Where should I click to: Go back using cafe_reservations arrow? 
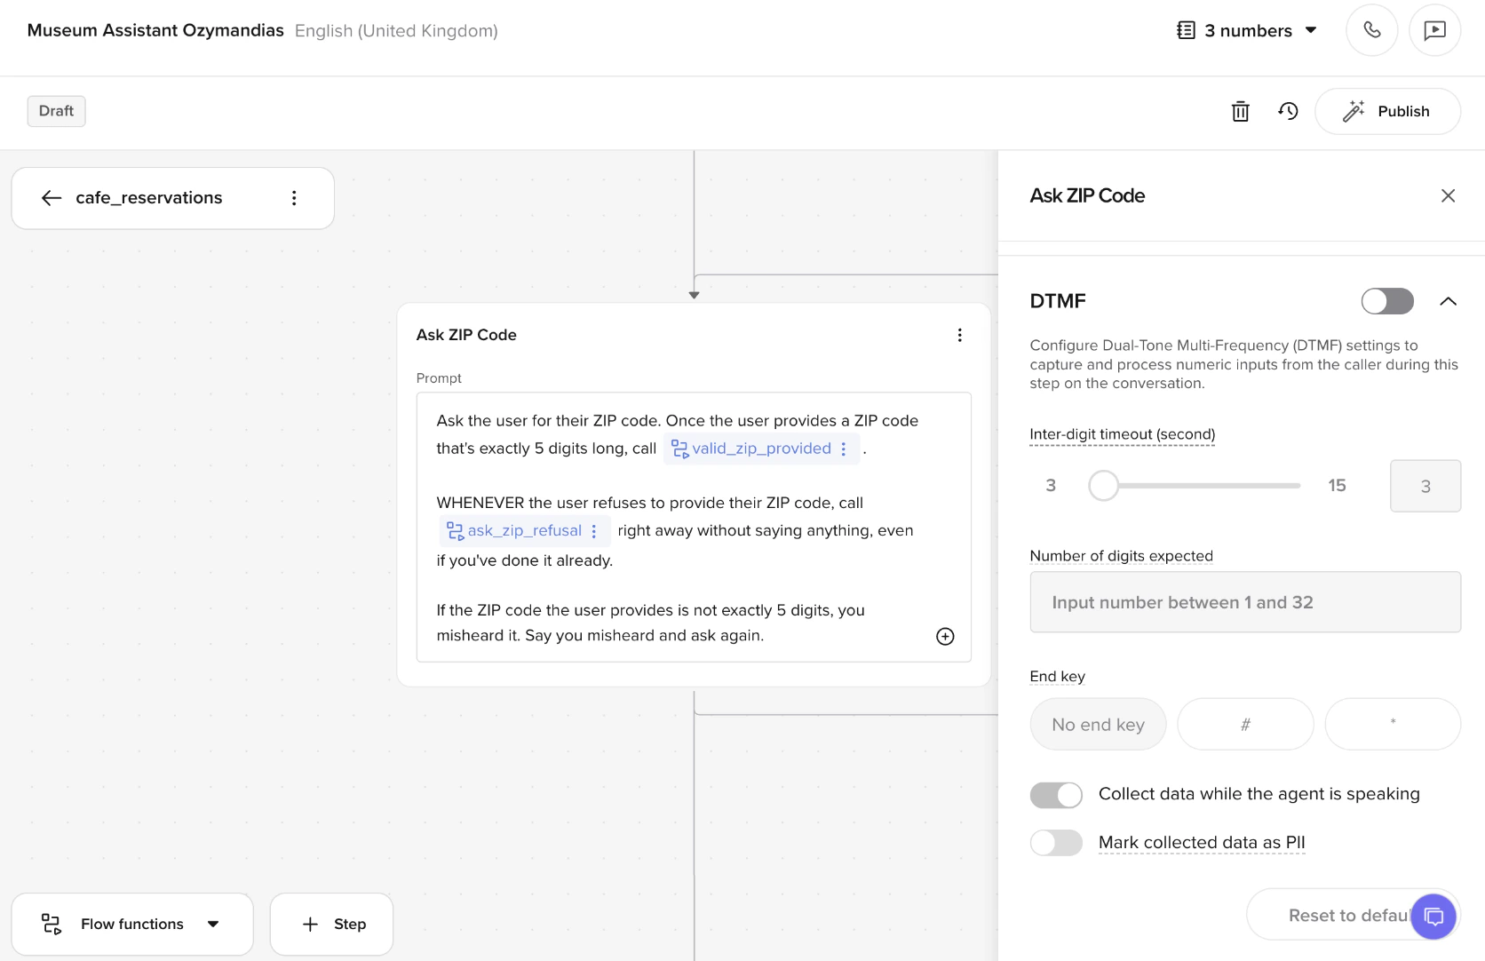pyautogui.click(x=52, y=198)
